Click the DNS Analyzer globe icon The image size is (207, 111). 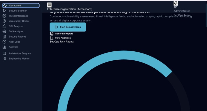[x=4, y=31]
